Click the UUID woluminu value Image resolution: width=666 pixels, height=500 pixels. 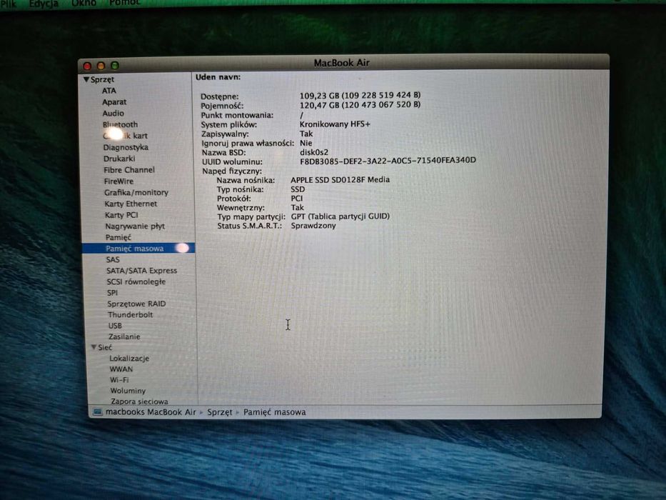[388, 160]
